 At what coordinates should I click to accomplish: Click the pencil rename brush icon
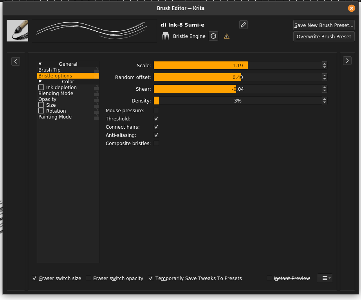tap(244, 25)
